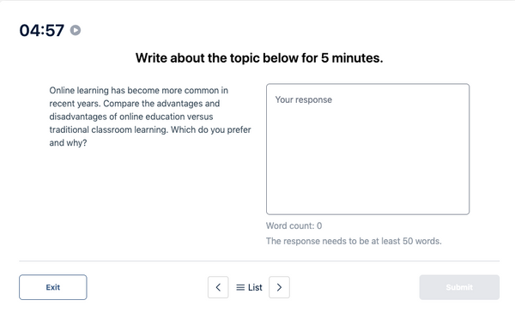Click the "Write about the topic below" heading

pos(259,58)
